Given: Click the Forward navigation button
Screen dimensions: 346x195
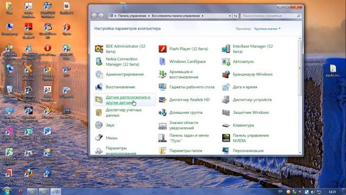Looking at the screenshot, I should tap(101, 16).
